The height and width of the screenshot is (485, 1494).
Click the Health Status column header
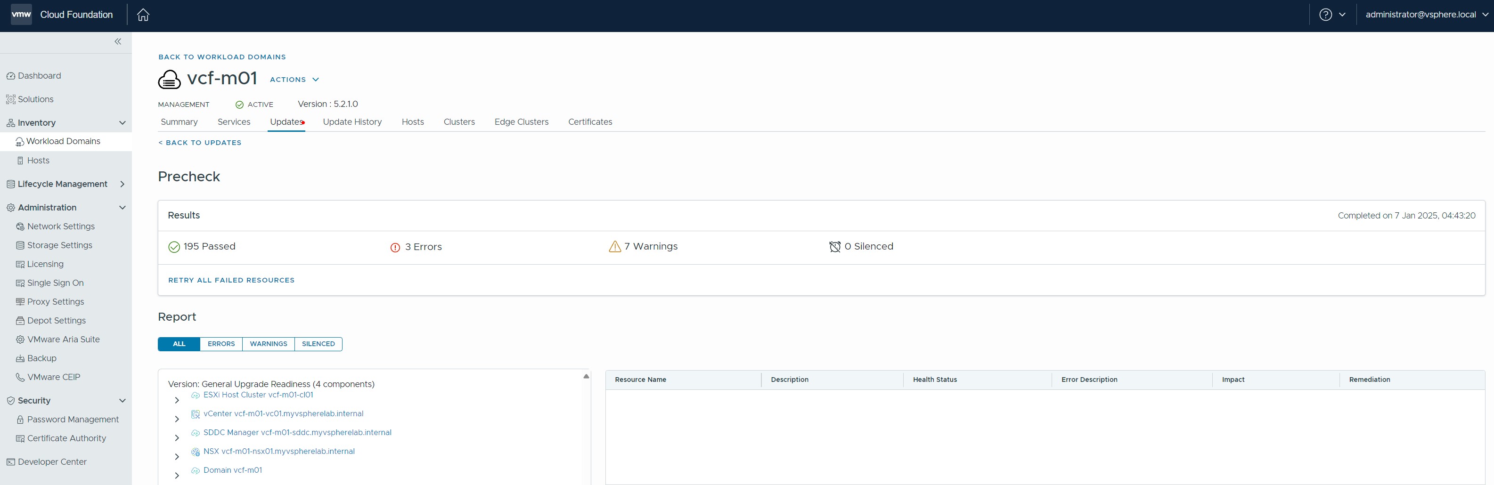pos(935,380)
